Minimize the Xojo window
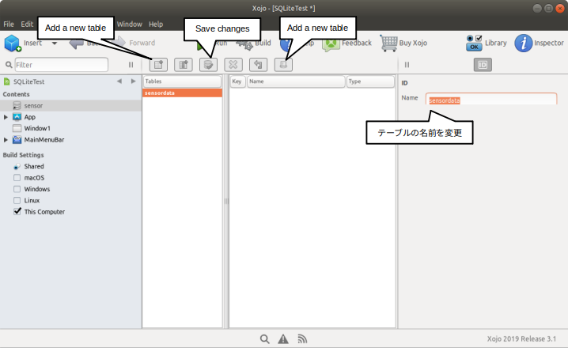The height and width of the screenshot is (348, 568). point(537,9)
